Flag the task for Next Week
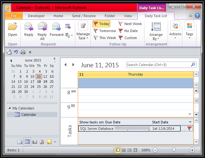The image size is (205, 158). coord(130,24)
